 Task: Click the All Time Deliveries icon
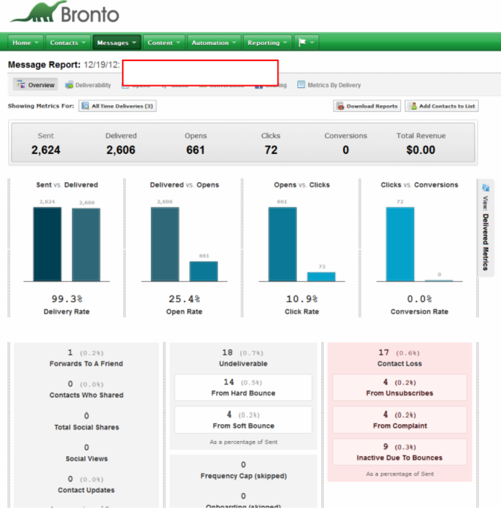pos(85,106)
